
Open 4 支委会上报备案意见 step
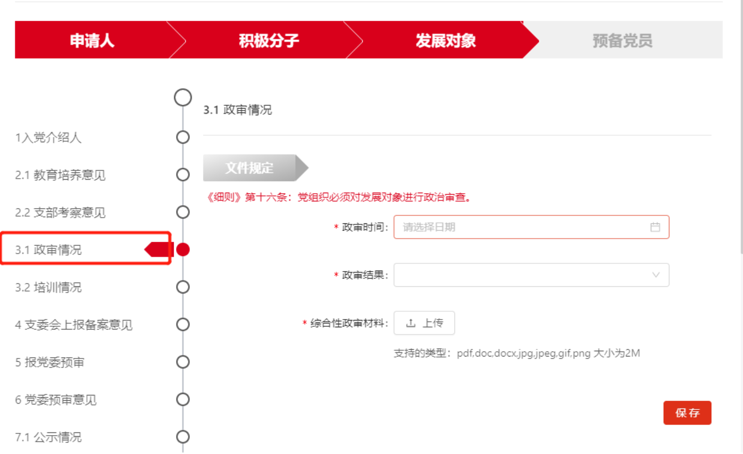click(74, 325)
